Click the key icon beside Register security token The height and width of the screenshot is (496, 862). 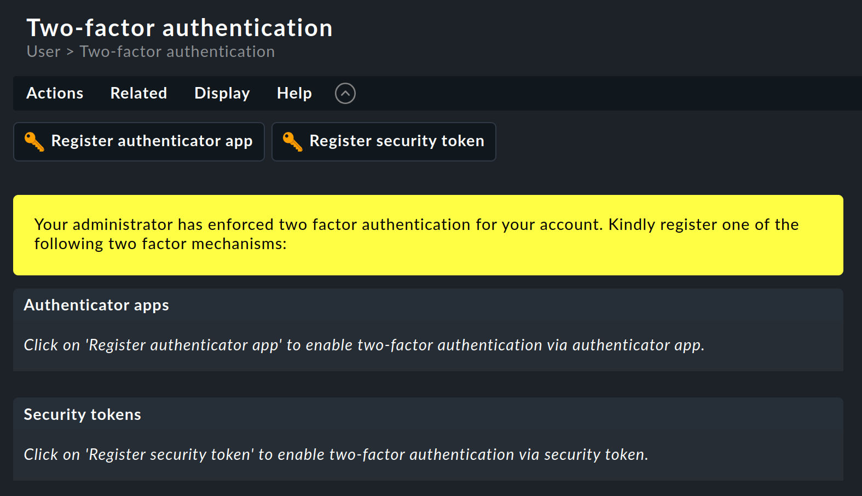coord(292,142)
